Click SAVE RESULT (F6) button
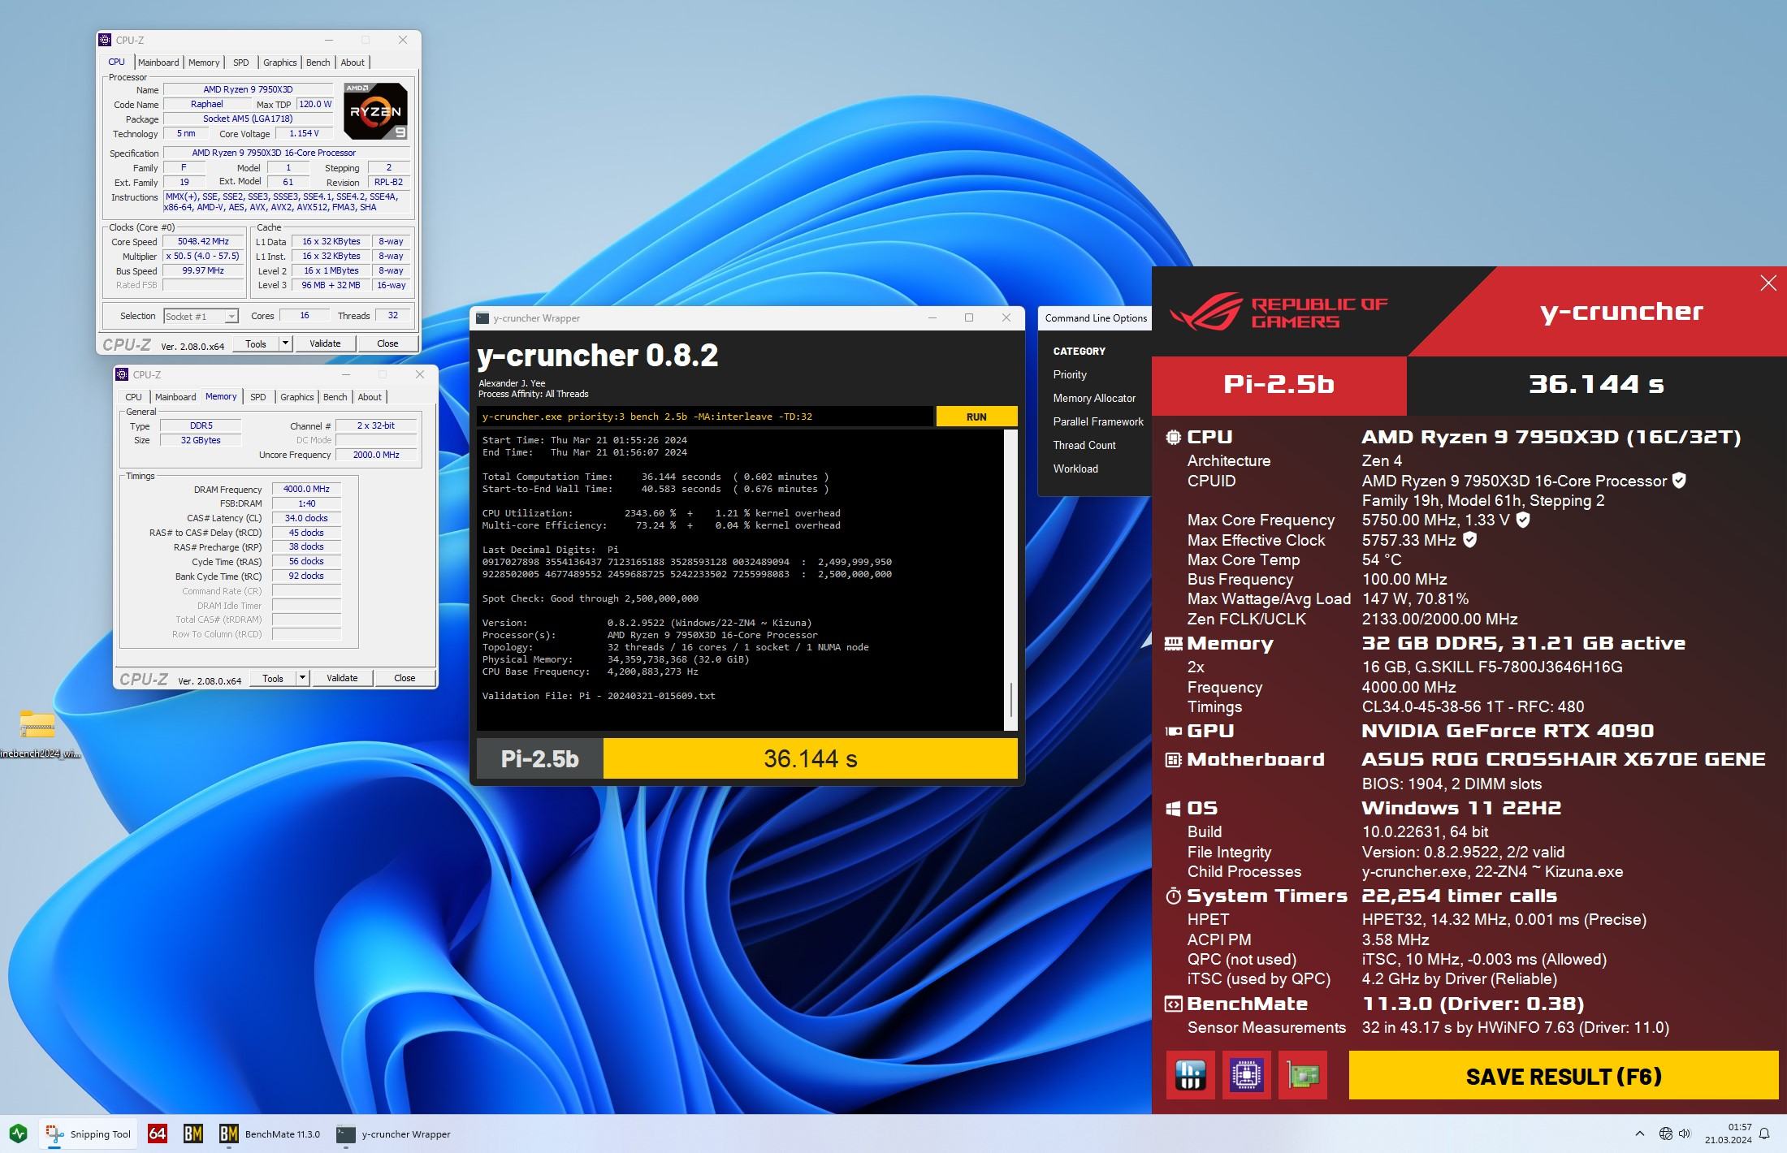 [1563, 1076]
